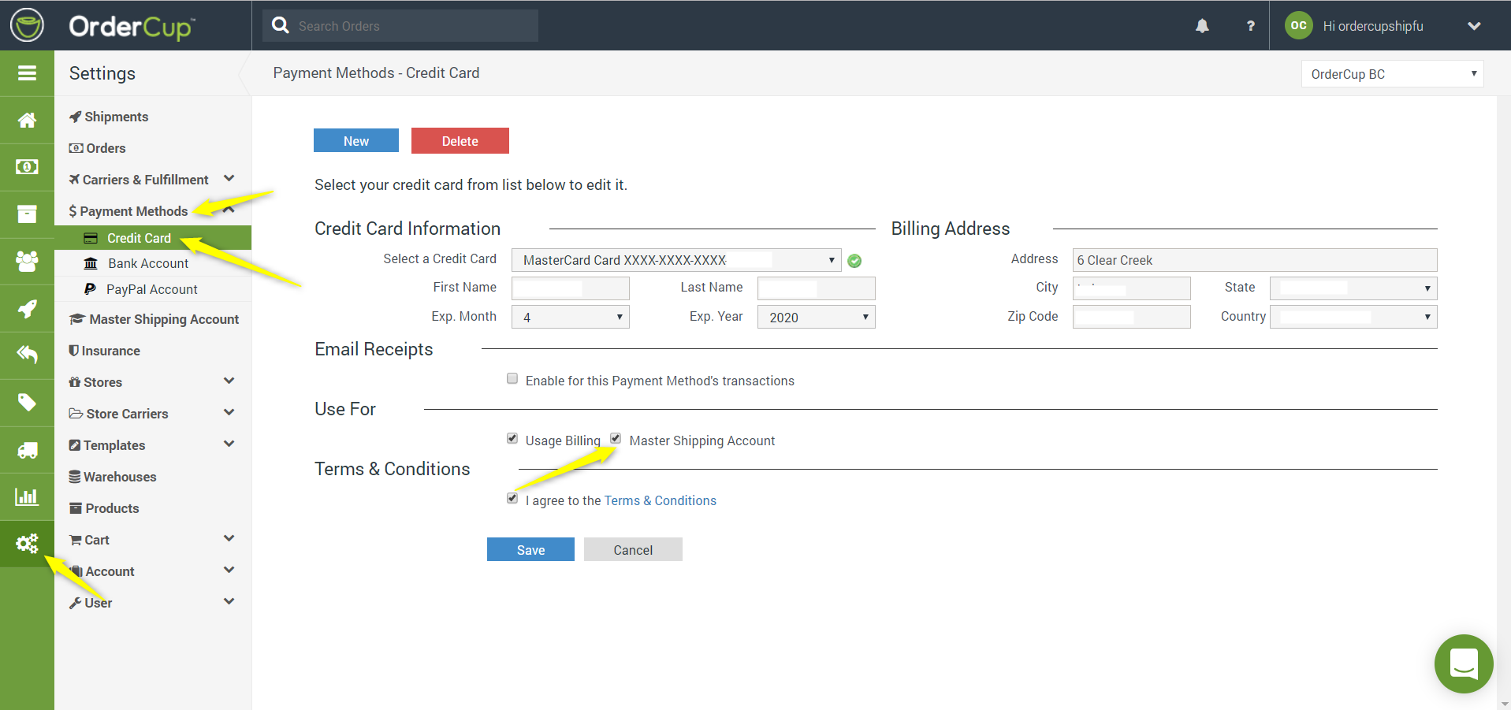Click the Credit Card menu icon
Screen dimensions: 1511x710
[x=91, y=238]
